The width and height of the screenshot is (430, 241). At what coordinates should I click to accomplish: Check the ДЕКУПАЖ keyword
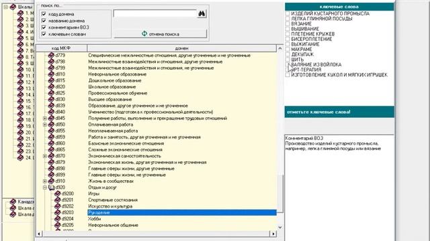click(288, 54)
